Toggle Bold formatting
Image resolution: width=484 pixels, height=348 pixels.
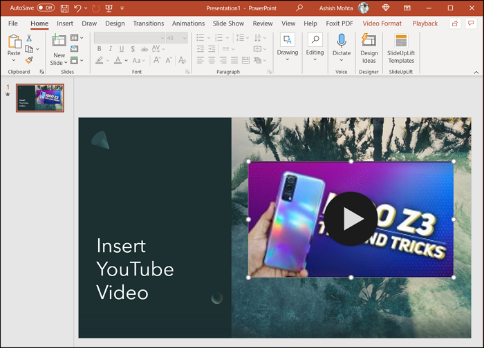[x=99, y=49]
